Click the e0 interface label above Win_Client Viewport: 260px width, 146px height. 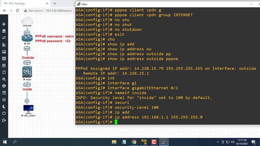point(27,101)
